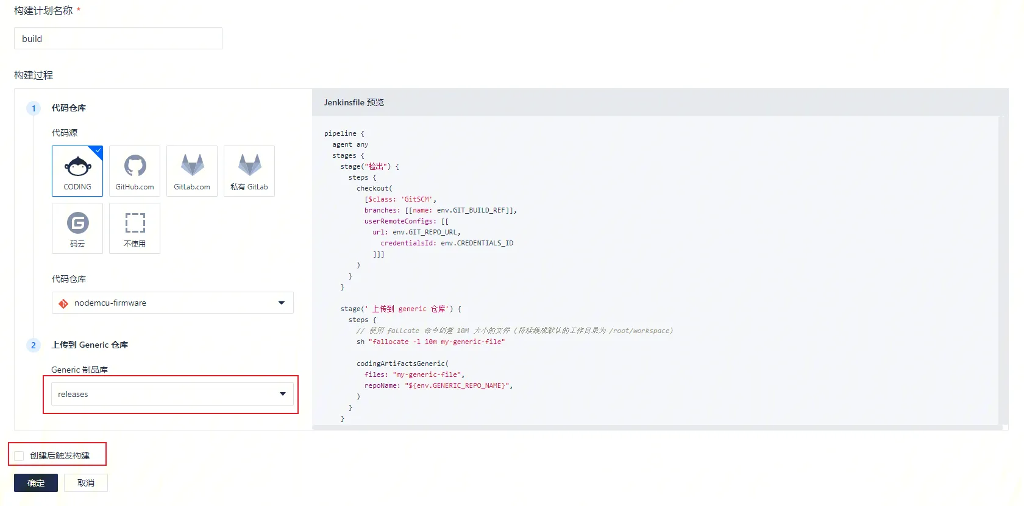The height and width of the screenshot is (506, 1024).
Task: Click the arrow on the releases dropdown
Action: [282, 394]
